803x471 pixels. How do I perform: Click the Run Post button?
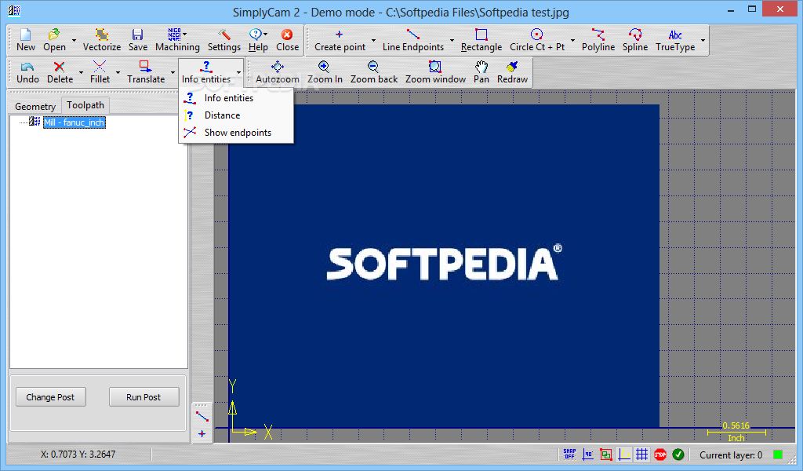pos(144,397)
